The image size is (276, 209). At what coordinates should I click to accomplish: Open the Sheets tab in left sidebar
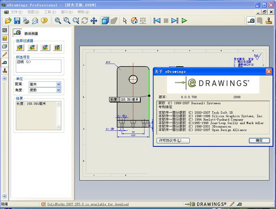(5, 30)
